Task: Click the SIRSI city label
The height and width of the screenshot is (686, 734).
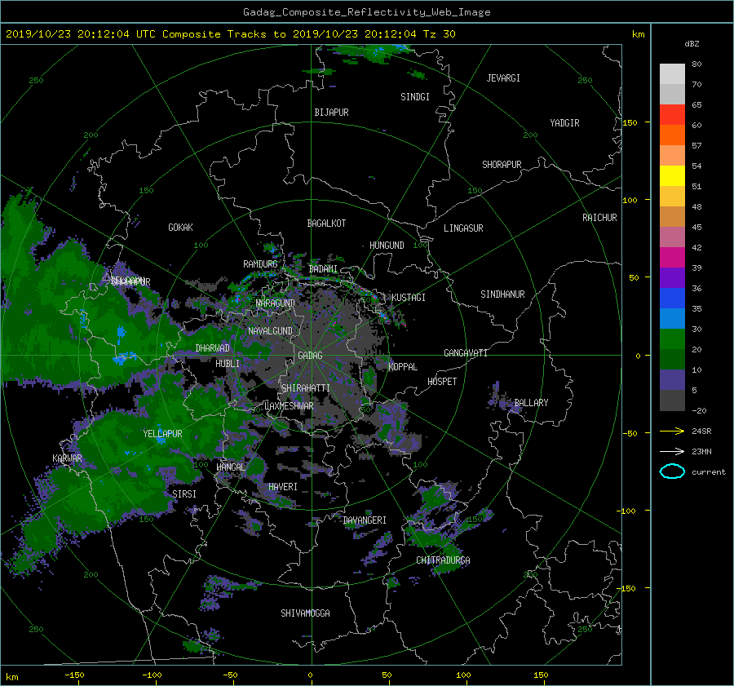Action: [184, 494]
